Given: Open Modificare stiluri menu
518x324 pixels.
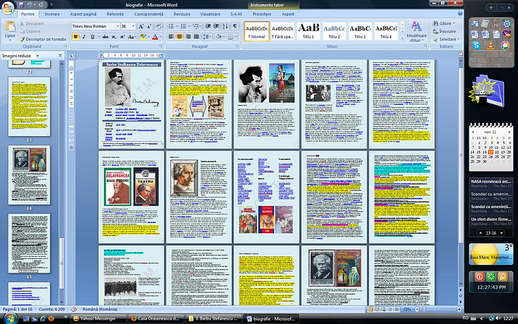Looking at the screenshot, I should 416,32.
